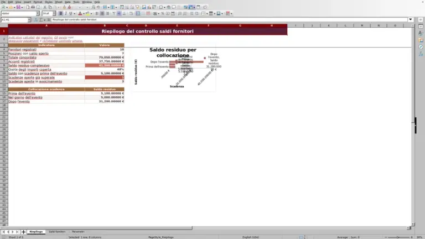
Task: Toggle align left
Action: pyautogui.click(x=97, y=13)
